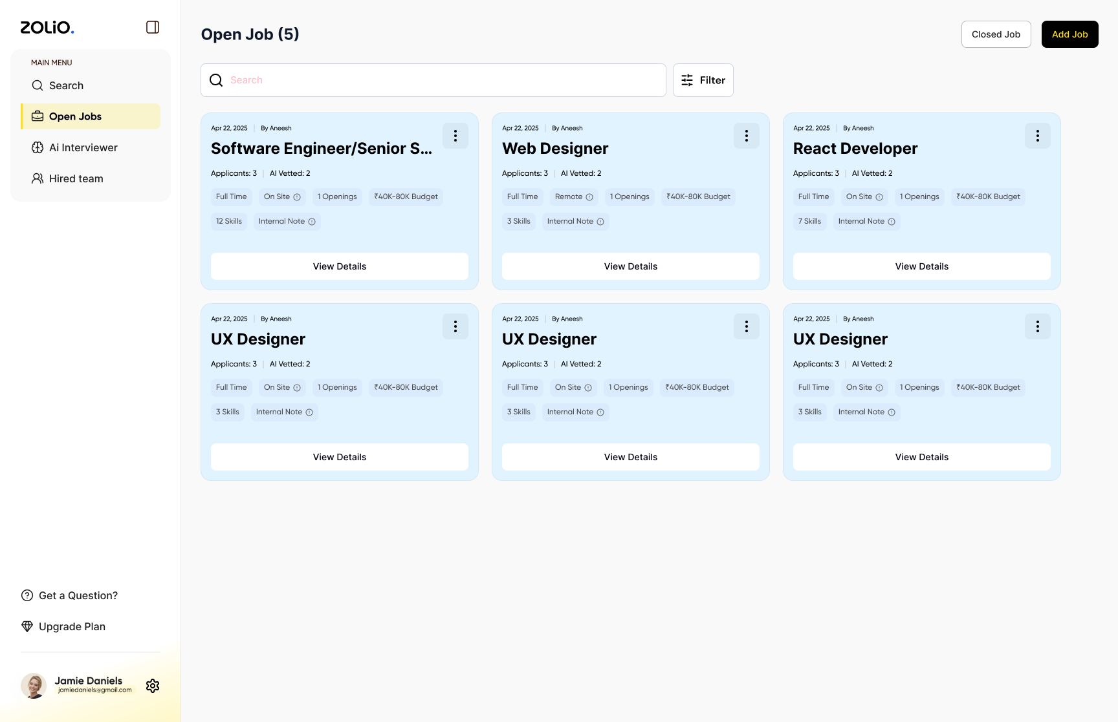Click the info icon beside Remote tag
1118x722 pixels.
(x=590, y=197)
